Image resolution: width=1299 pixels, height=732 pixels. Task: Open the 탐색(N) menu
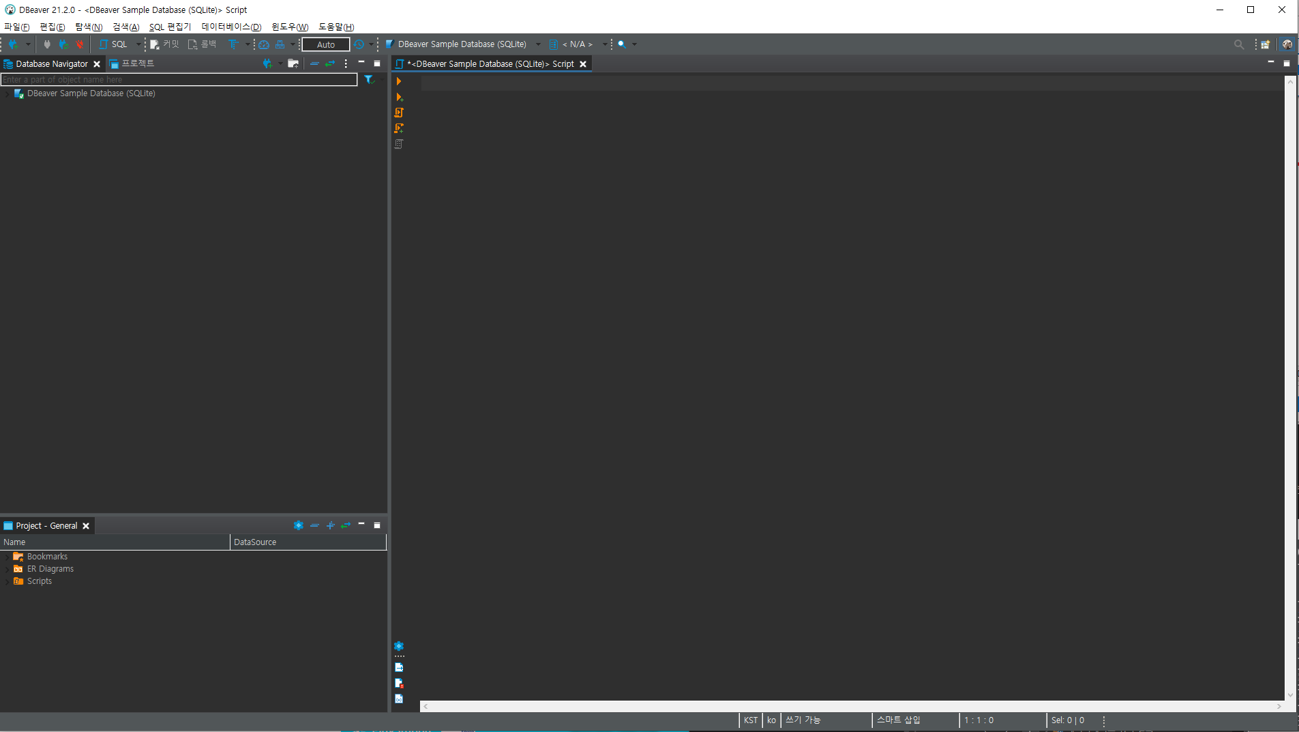[89, 27]
